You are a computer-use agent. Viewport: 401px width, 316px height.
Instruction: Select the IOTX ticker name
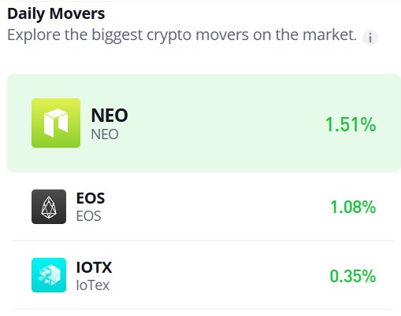tap(94, 267)
